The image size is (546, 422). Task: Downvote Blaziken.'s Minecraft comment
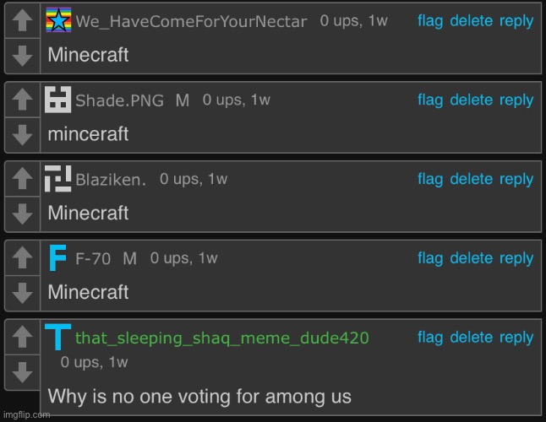tap(22, 214)
